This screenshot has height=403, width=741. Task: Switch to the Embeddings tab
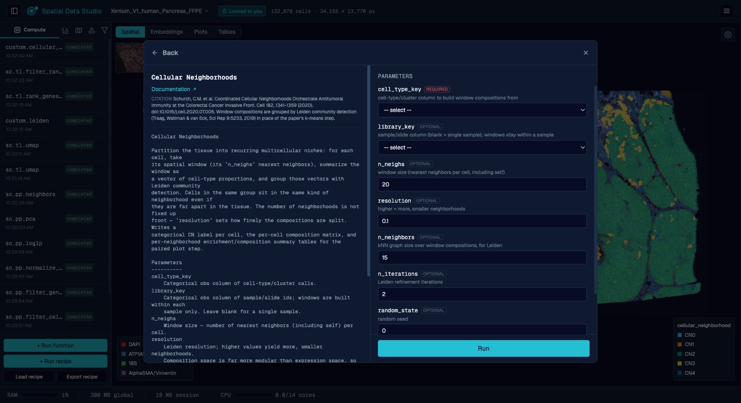(x=167, y=32)
